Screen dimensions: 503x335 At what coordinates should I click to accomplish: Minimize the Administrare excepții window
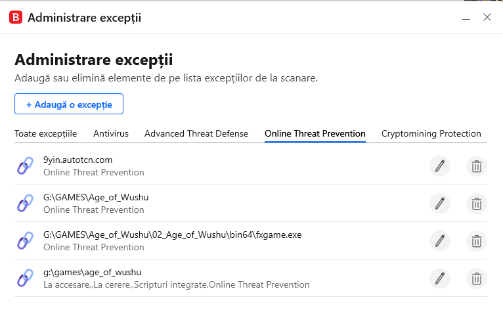[466, 18]
